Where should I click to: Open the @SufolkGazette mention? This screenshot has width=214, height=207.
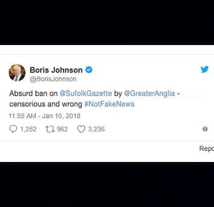point(86,93)
